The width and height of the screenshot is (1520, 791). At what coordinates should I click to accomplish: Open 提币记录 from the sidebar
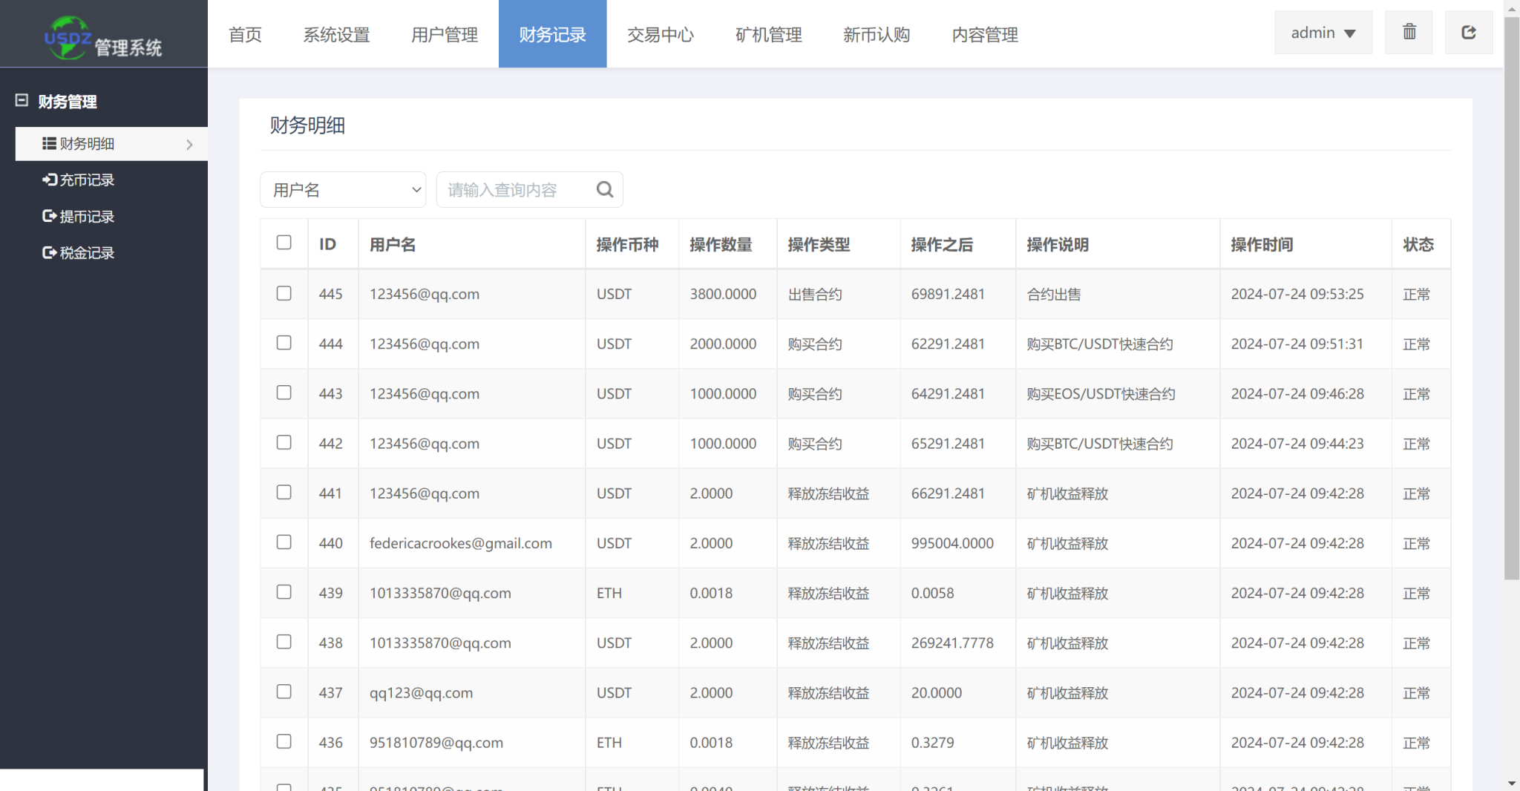click(79, 217)
